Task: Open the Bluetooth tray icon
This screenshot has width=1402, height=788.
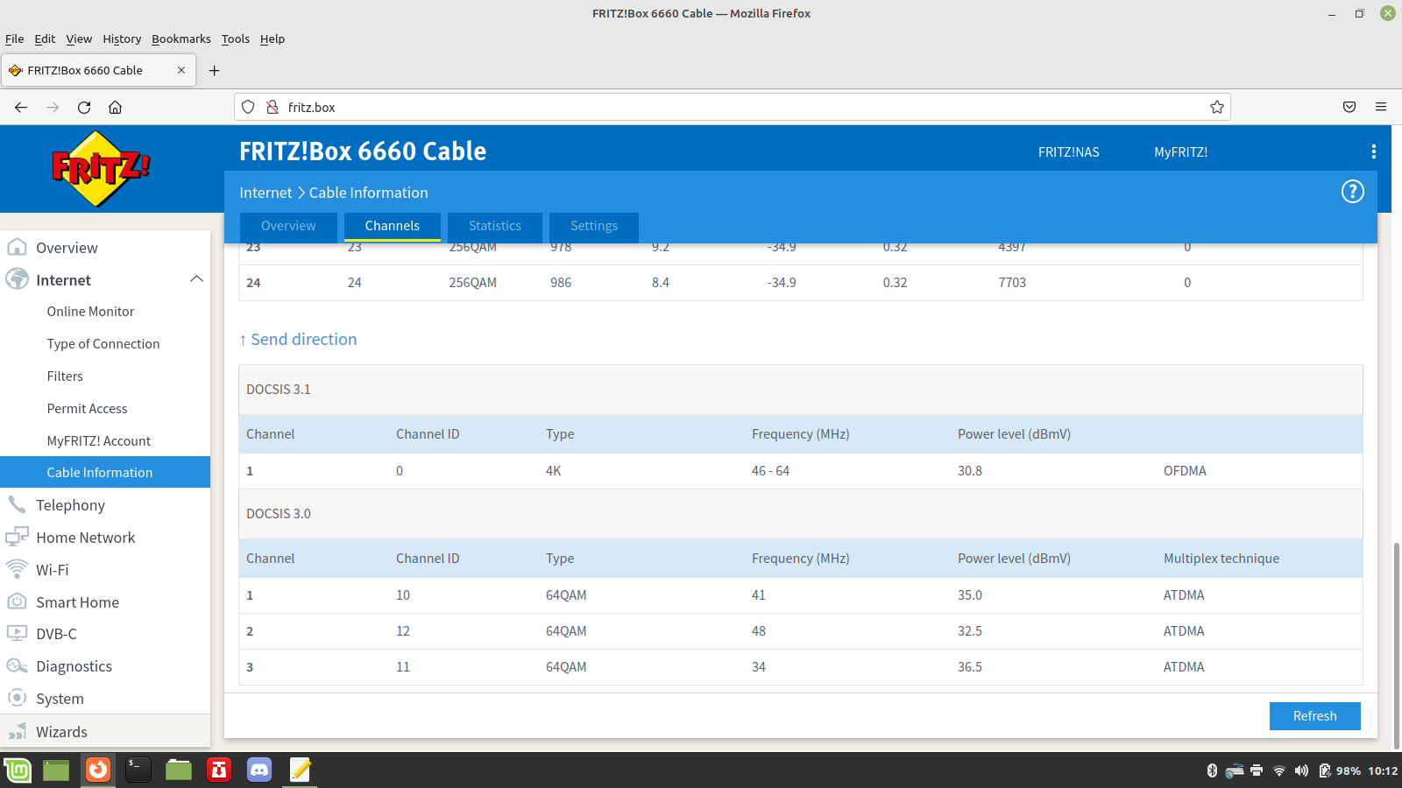Action: click(1213, 770)
